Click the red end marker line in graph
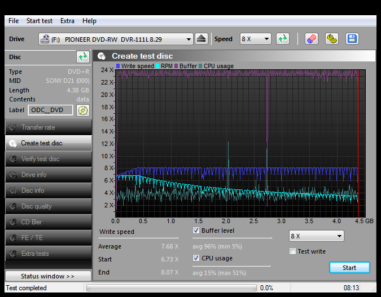Screen dimensions: 381x297 (358, 143)
